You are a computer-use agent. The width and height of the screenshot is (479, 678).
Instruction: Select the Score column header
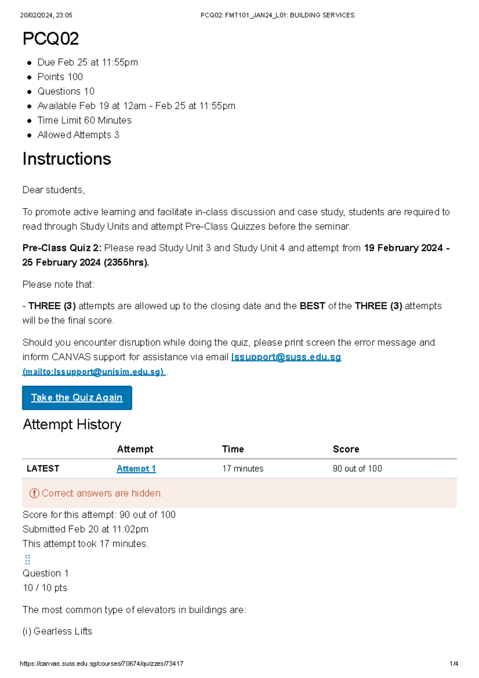(x=346, y=449)
